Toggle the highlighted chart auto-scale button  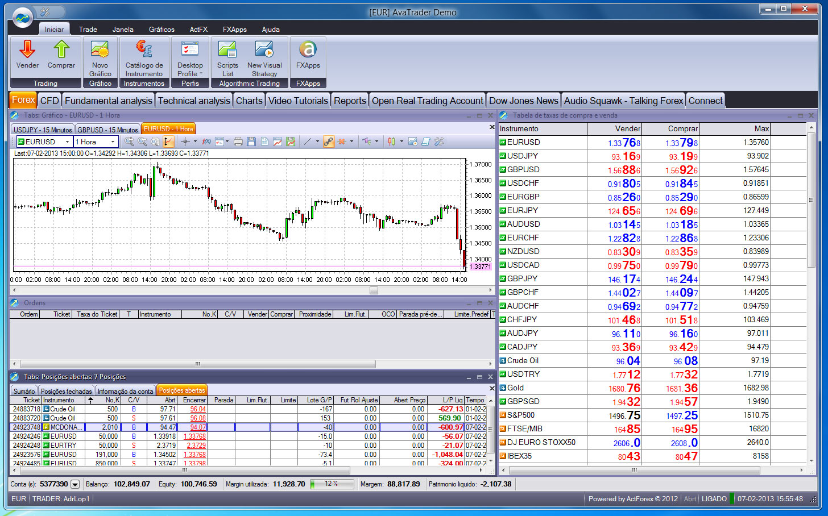pyautogui.click(x=168, y=142)
